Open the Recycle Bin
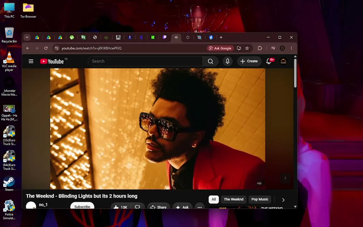 click(x=9, y=35)
